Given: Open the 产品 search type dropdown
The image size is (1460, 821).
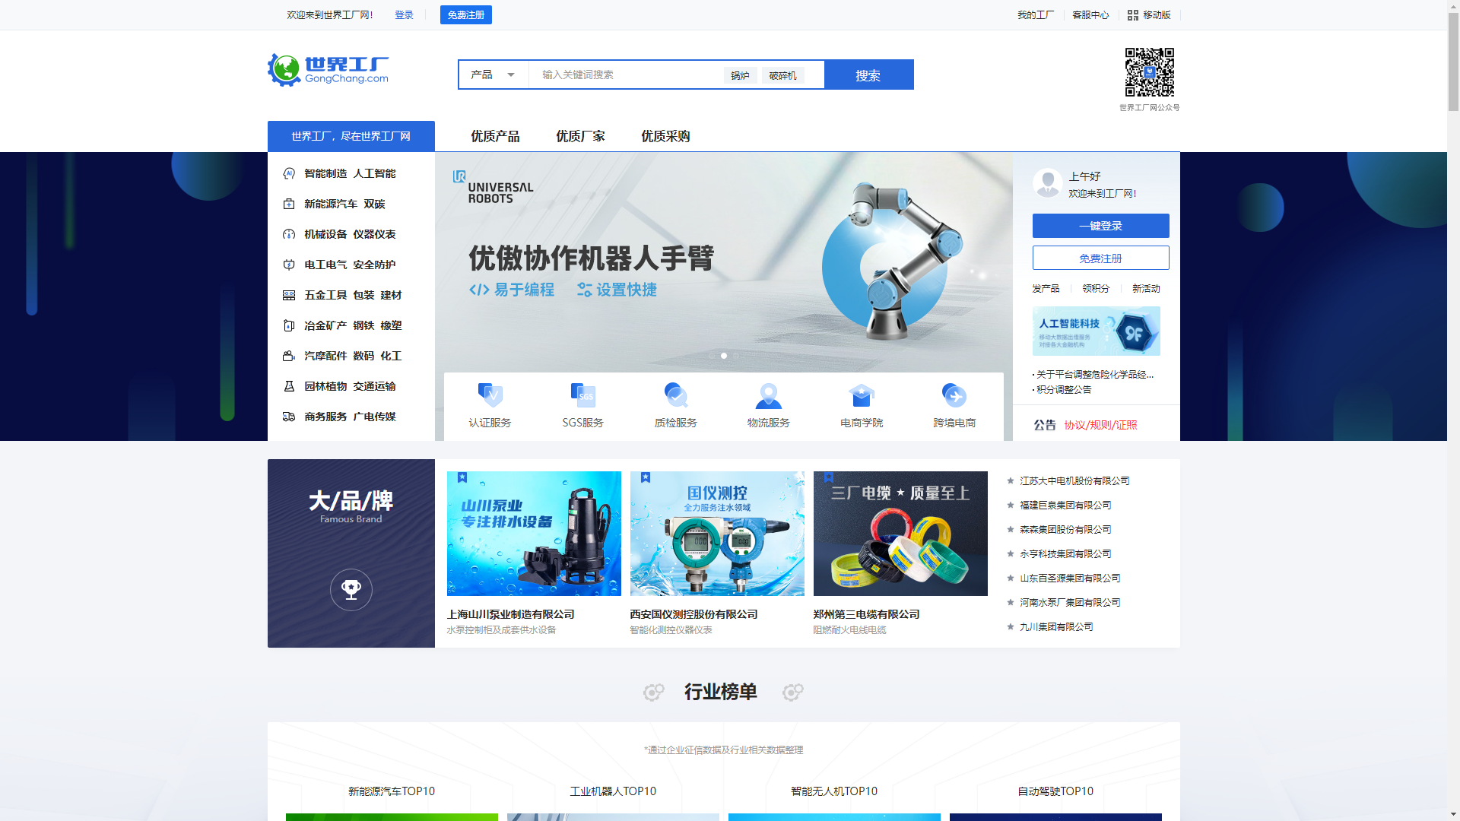Looking at the screenshot, I should click(492, 74).
